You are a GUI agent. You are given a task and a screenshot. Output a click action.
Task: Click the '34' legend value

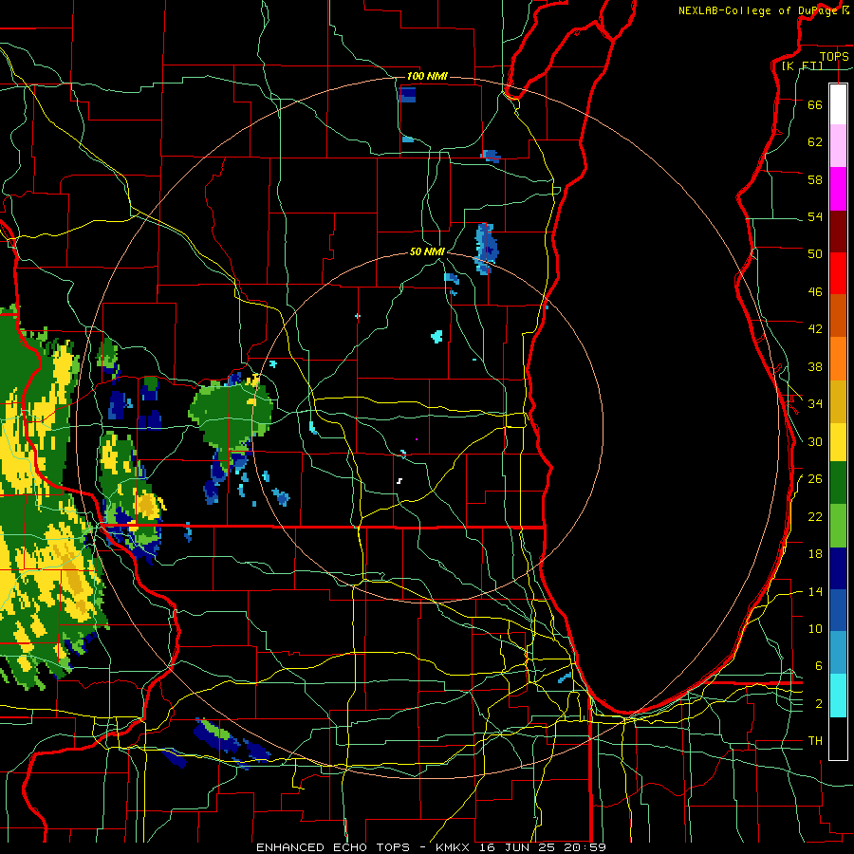[x=815, y=404]
